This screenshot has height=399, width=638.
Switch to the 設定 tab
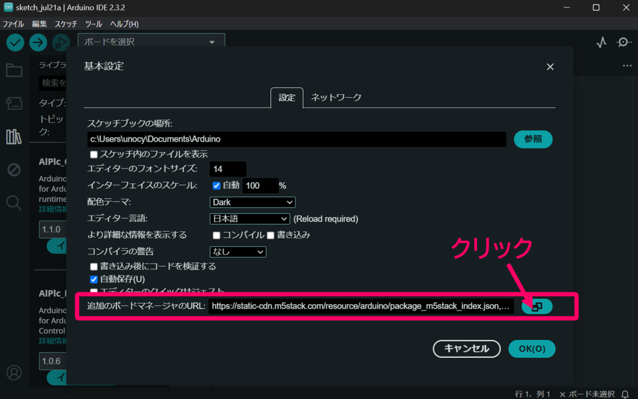coord(287,98)
